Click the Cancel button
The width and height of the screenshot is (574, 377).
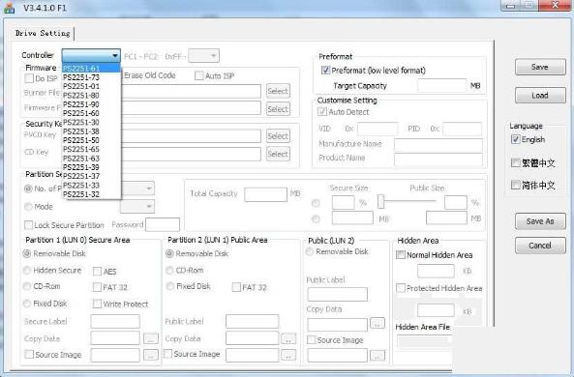click(x=540, y=246)
